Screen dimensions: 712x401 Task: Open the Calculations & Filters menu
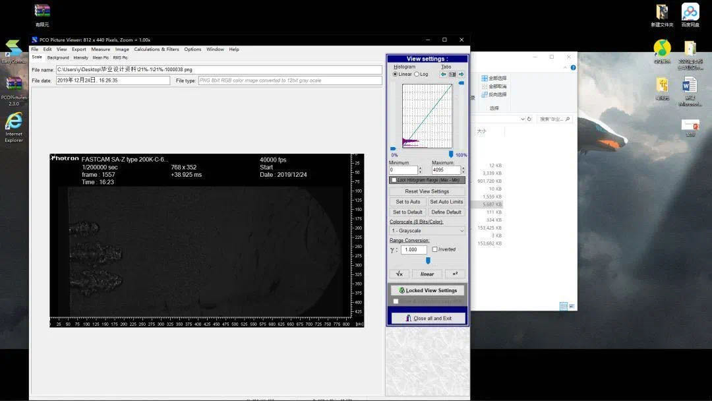pos(156,49)
